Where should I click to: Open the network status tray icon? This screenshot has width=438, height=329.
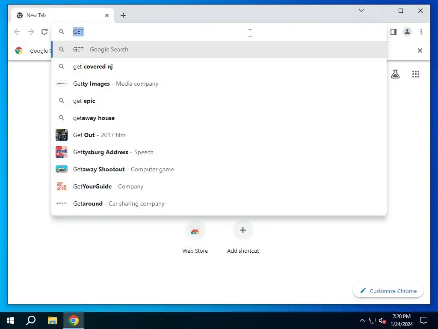click(x=373, y=320)
